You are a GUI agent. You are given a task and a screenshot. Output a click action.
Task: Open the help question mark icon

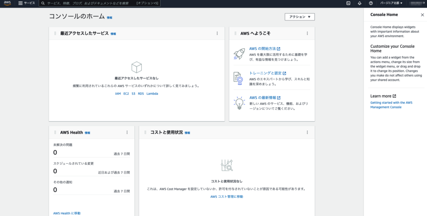click(371, 3)
